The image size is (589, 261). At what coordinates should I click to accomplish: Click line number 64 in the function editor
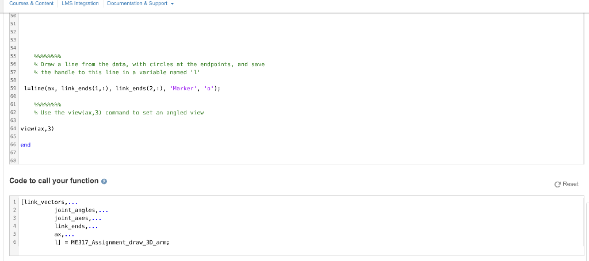[x=13, y=129]
